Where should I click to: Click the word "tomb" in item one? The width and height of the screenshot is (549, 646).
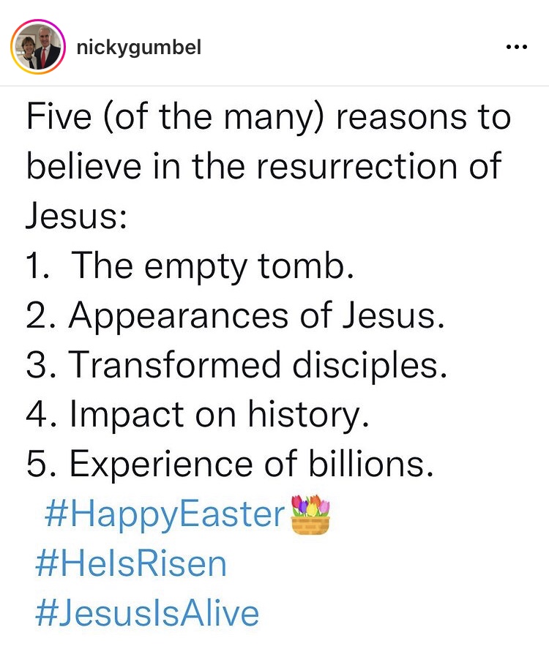[310, 267]
